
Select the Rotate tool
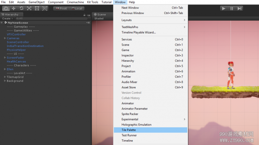point(21,9)
